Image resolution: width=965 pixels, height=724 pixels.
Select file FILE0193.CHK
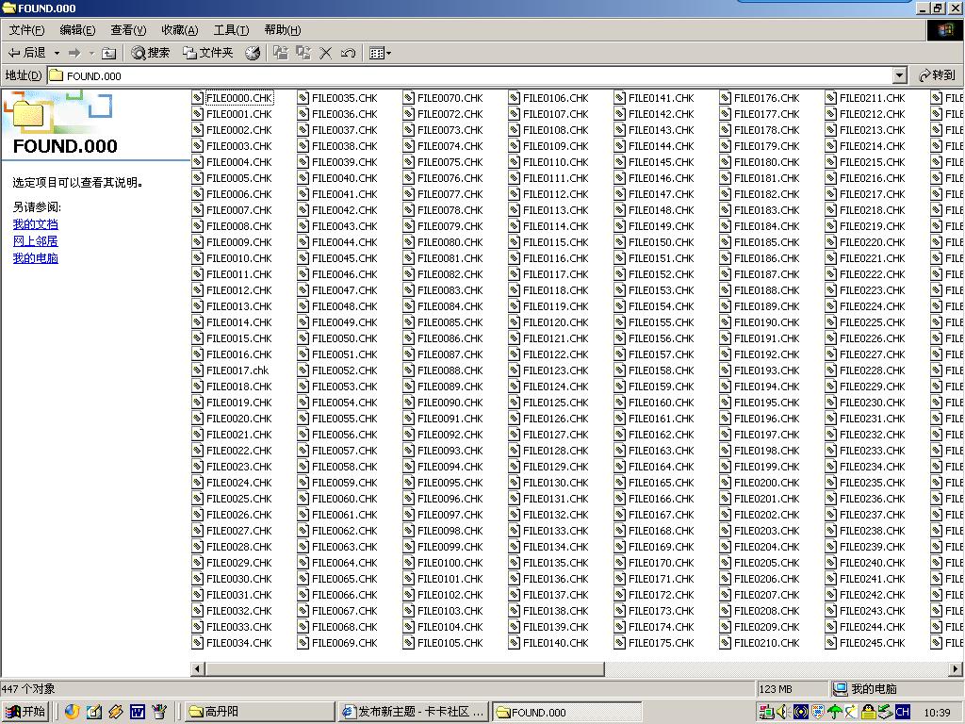[767, 370]
